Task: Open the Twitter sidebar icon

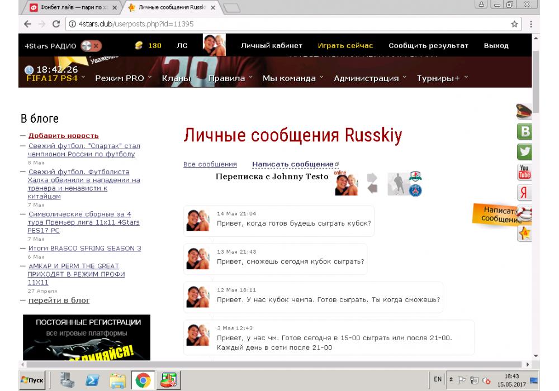Action: coord(525,152)
